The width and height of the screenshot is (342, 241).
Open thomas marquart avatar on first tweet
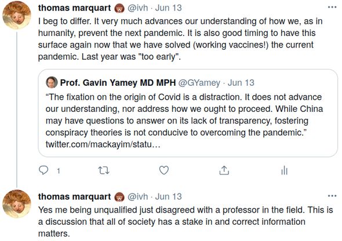point(17,15)
